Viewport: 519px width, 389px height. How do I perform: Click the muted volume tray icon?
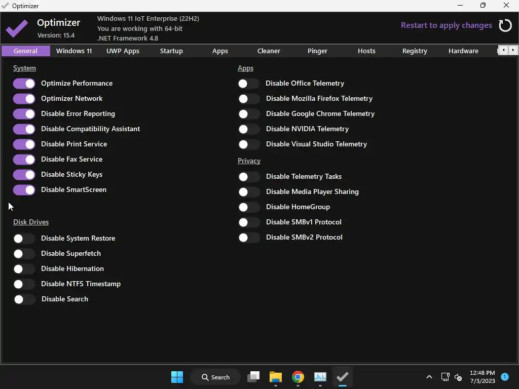458,377
